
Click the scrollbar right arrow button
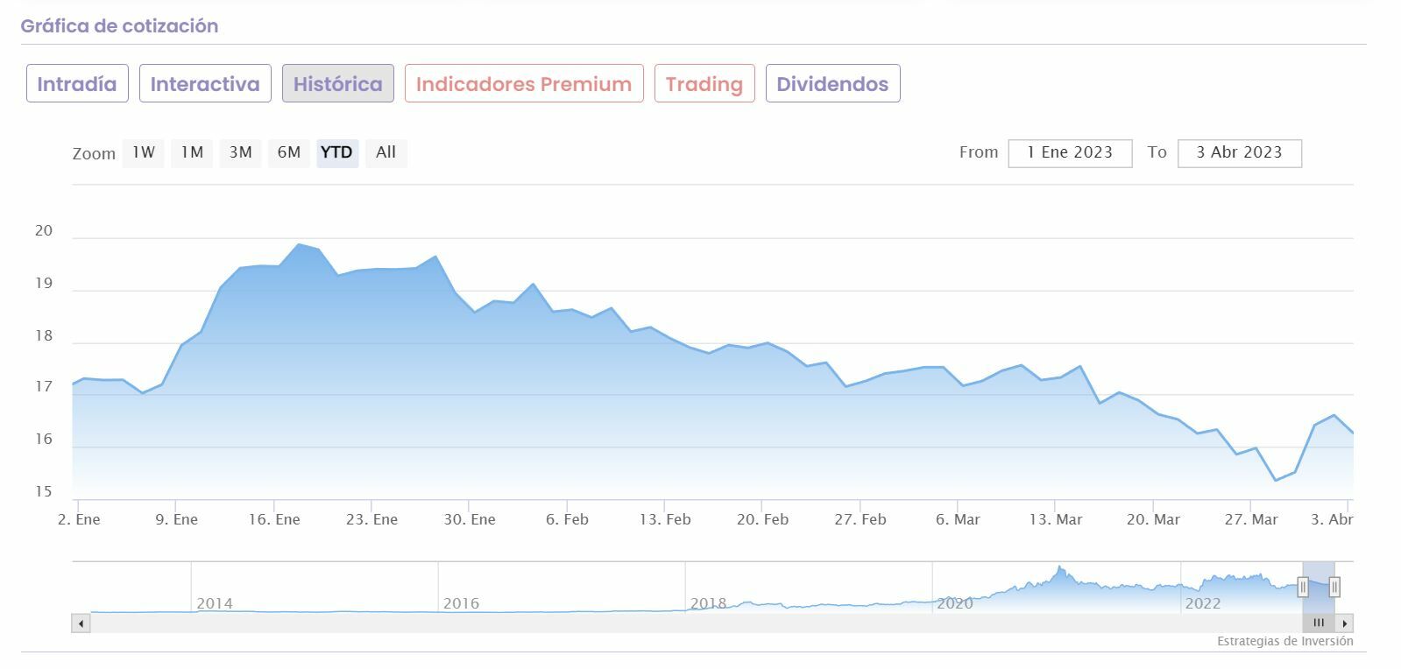point(1346,623)
